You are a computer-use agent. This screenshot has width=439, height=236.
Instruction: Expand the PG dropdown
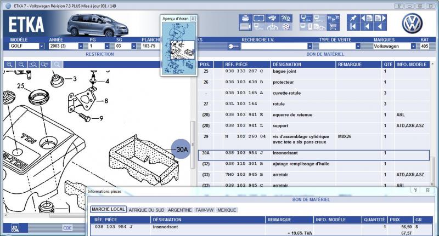pos(107,46)
